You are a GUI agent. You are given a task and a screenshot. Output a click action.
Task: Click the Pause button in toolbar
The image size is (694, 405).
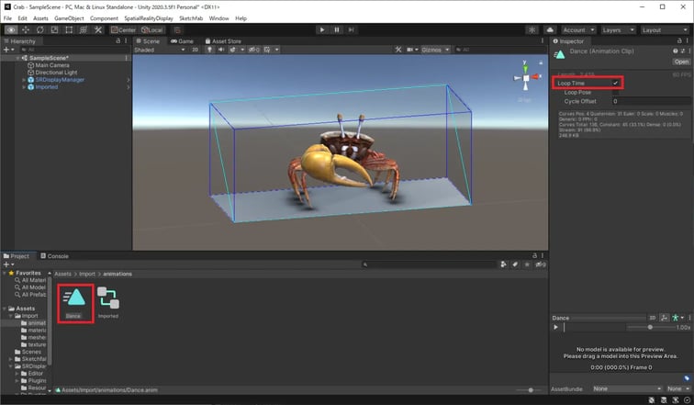(x=337, y=29)
